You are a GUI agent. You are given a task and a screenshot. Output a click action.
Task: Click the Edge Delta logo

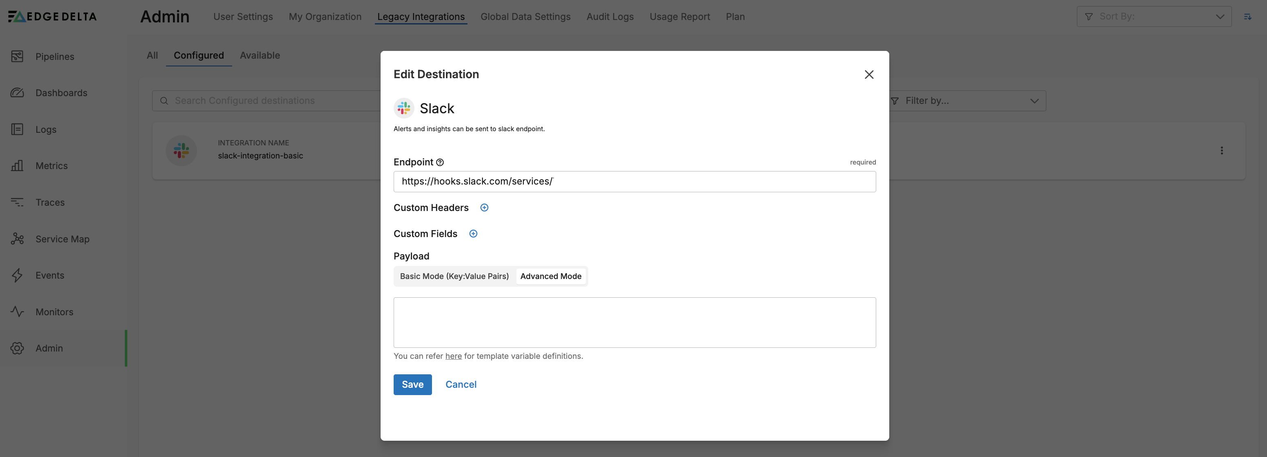pyautogui.click(x=52, y=16)
